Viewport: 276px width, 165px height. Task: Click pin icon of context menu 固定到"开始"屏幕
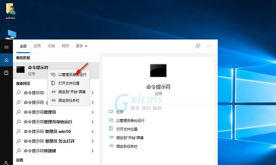pyautogui.click(x=53, y=92)
